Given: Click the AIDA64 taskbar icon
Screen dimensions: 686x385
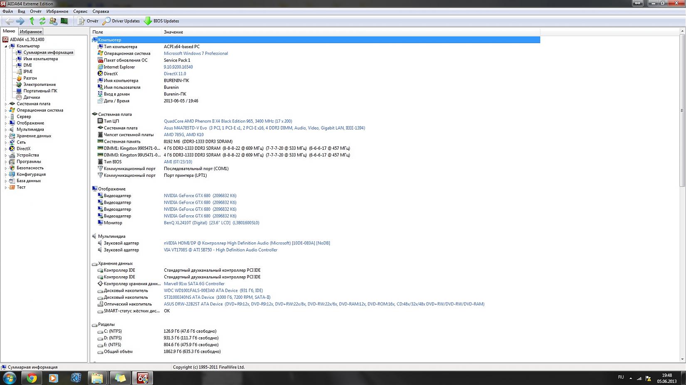Looking at the screenshot, I should pos(143,378).
